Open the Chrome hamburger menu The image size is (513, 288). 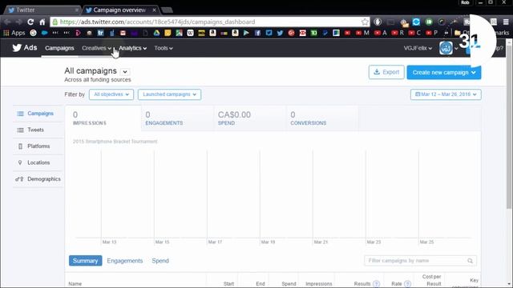[x=506, y=22]
